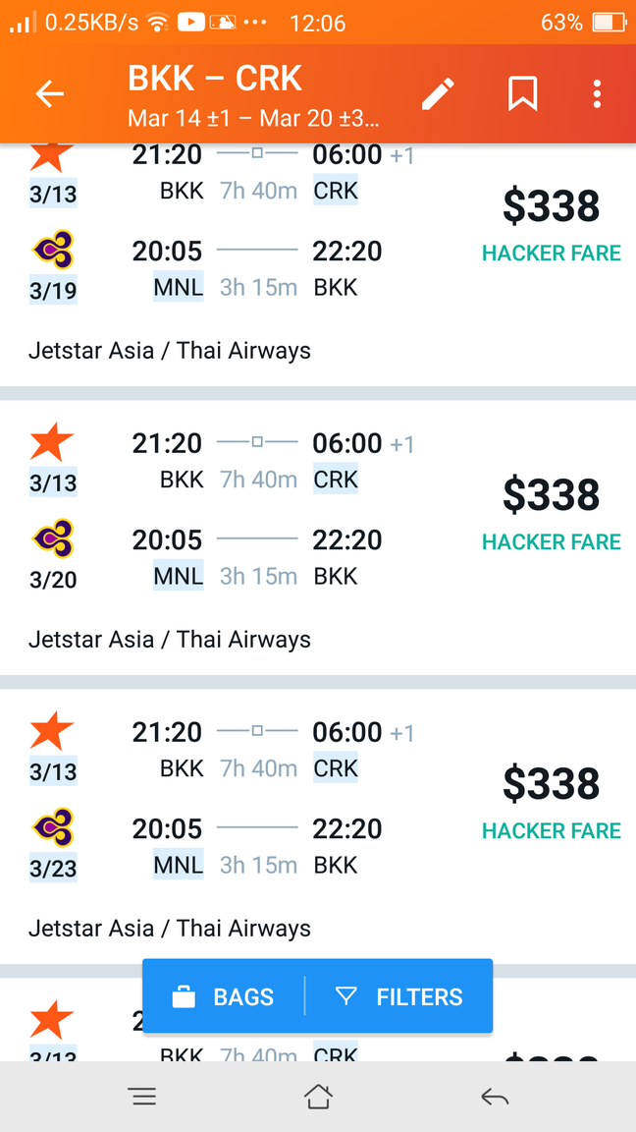Edit search with the pencil icon
The height and width of the screenshot is (1132, 636).
point(438,94)
